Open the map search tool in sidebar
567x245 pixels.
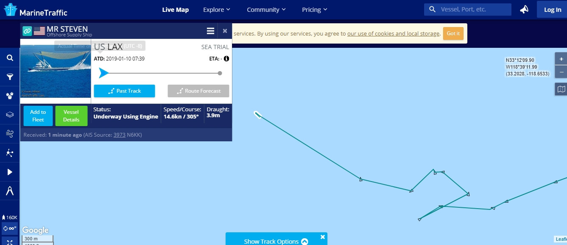(x=10, y=58)
